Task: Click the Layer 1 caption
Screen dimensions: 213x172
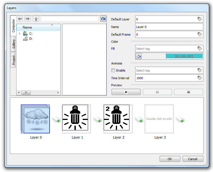Action: click(77, 137)
